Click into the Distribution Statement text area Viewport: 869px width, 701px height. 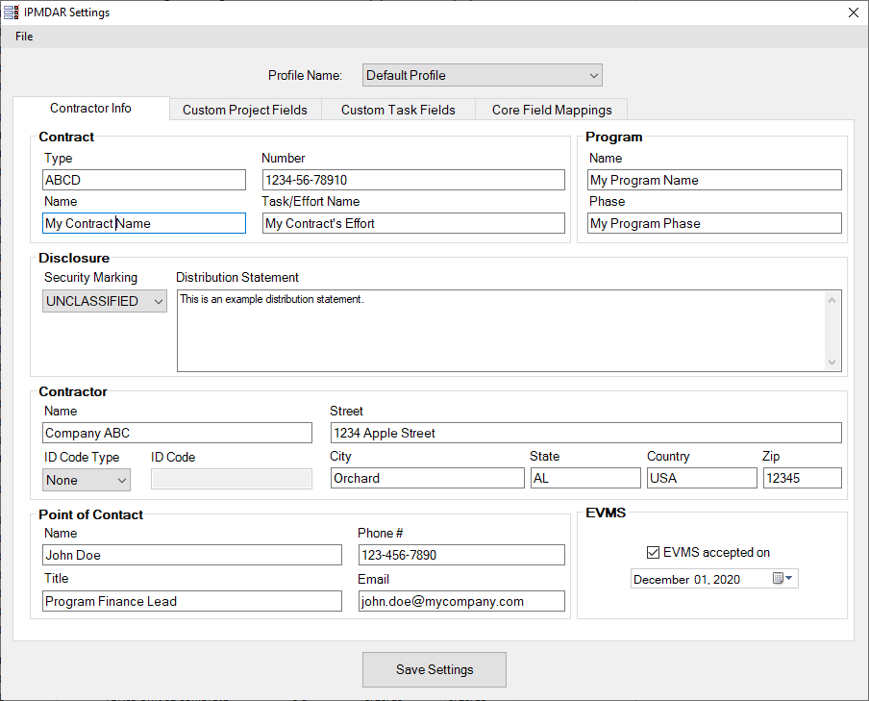click(500, 330)
